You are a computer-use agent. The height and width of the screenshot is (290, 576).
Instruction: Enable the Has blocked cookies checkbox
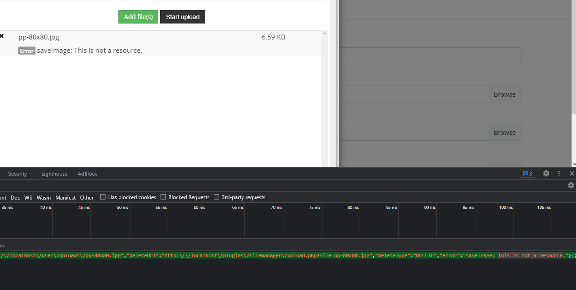[x=103, y=197]
